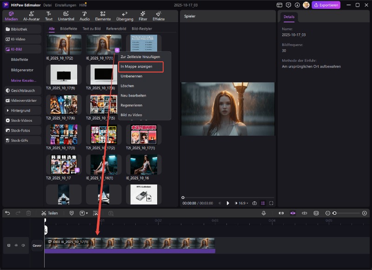
Task: Open the Effekte panel icon
Action: click(x=159, y=16)
